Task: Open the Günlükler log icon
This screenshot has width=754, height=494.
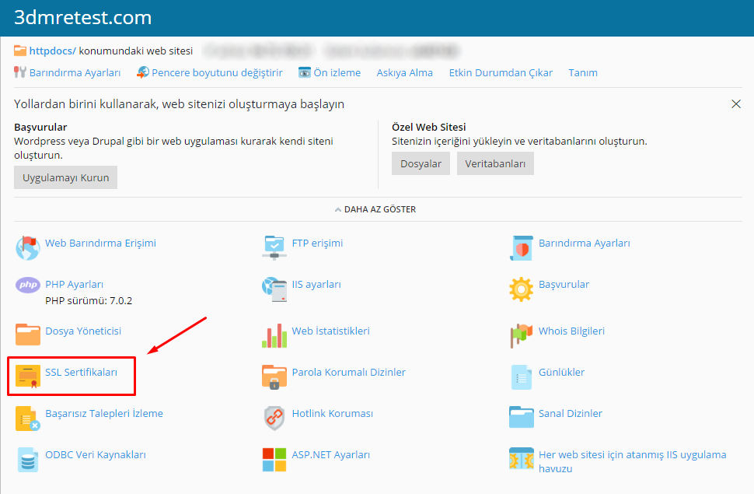Action: click(x=521, y=376)
